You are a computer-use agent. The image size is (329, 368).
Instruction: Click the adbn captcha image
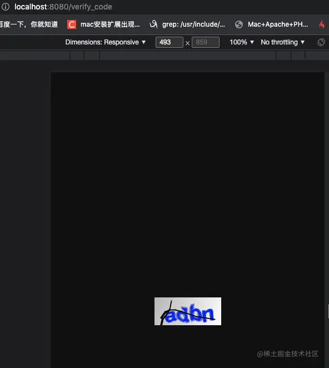pos(188,311)
